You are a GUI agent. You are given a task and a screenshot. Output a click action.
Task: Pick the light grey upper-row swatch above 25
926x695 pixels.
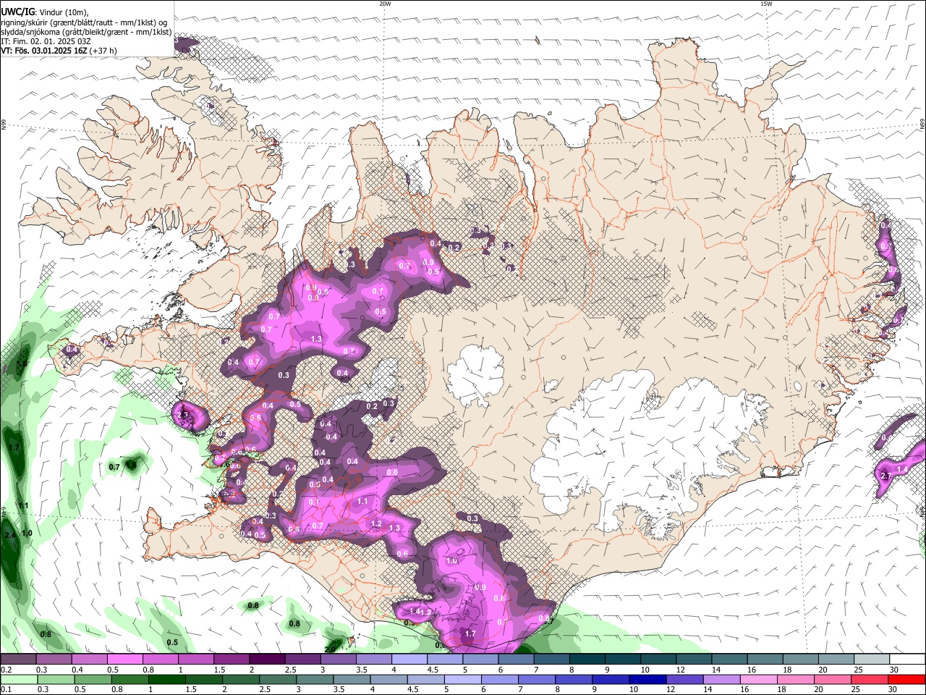point(871,660)
